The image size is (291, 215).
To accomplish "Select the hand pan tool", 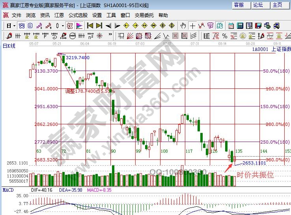I will 183,26.
